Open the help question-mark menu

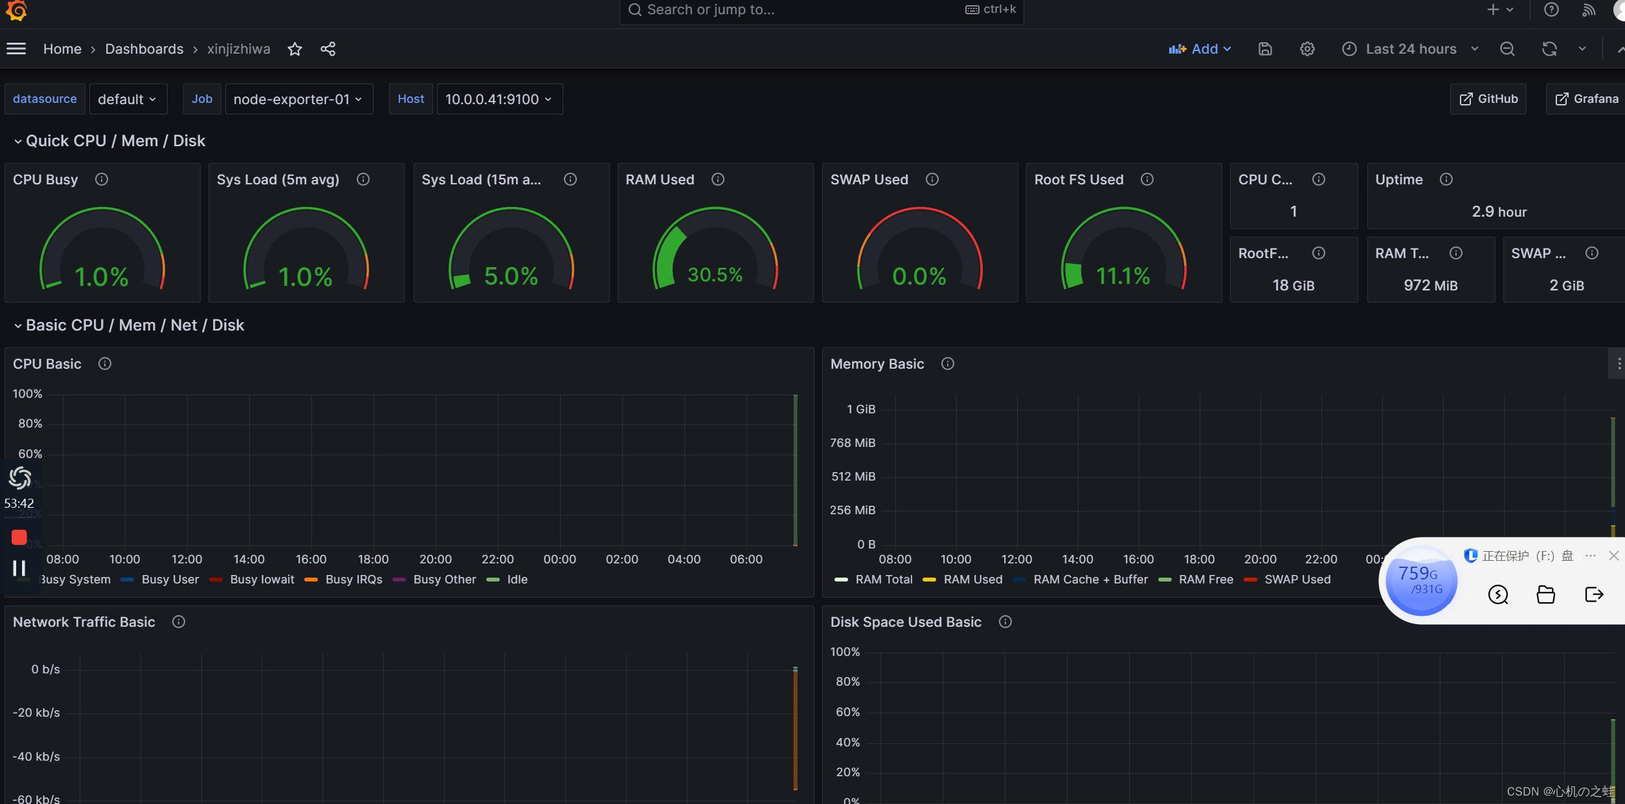[1551, 10]
